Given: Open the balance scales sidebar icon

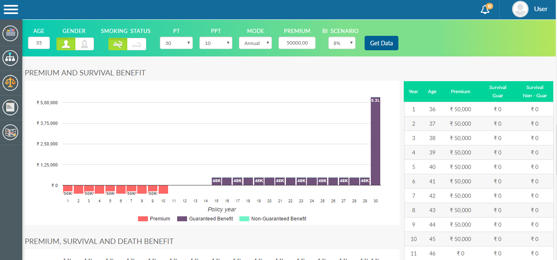Looking at the screenshot, I should 10,83.
